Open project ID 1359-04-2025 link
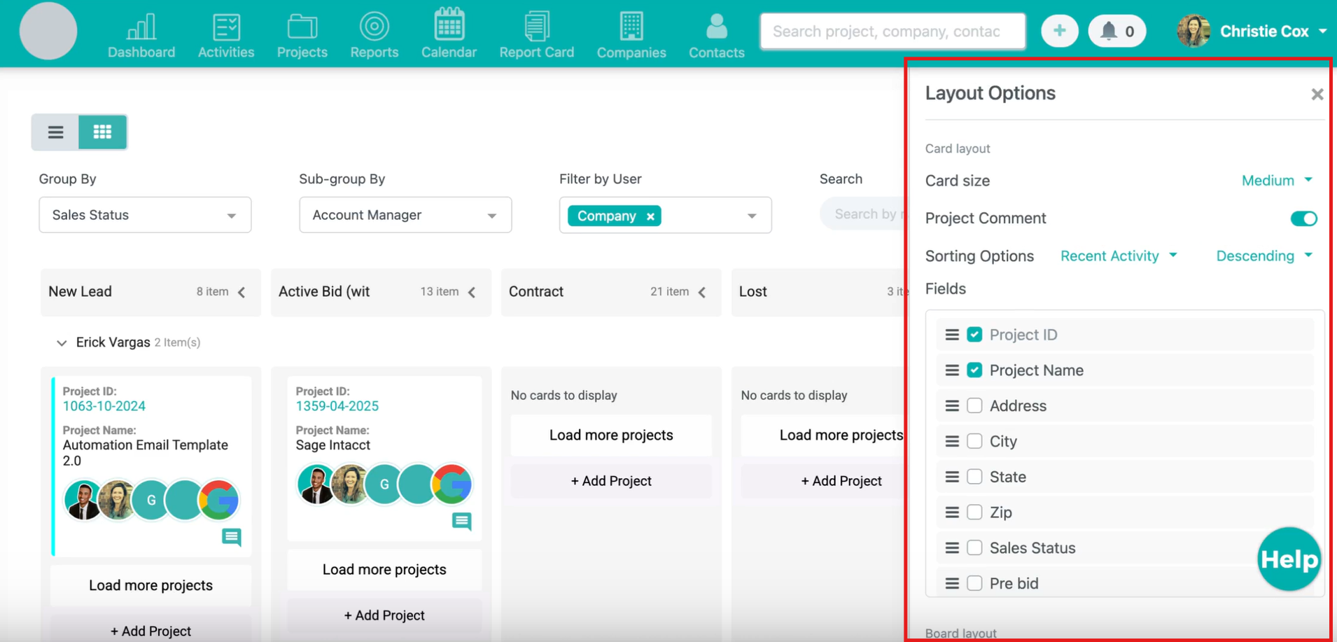The width and height of the screenshot is (1337, 642). 337,406
